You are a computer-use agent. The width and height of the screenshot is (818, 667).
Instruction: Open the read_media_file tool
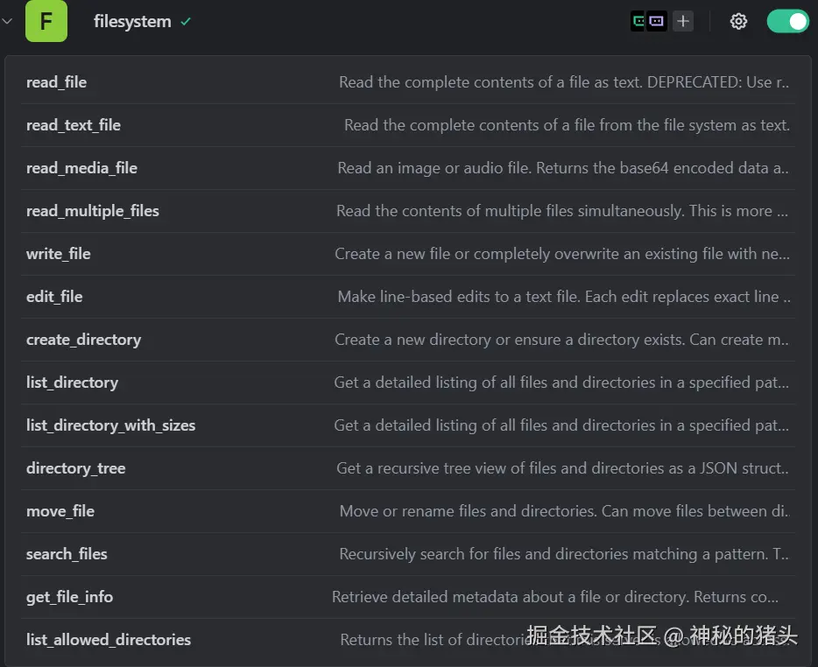pos(81,168)
